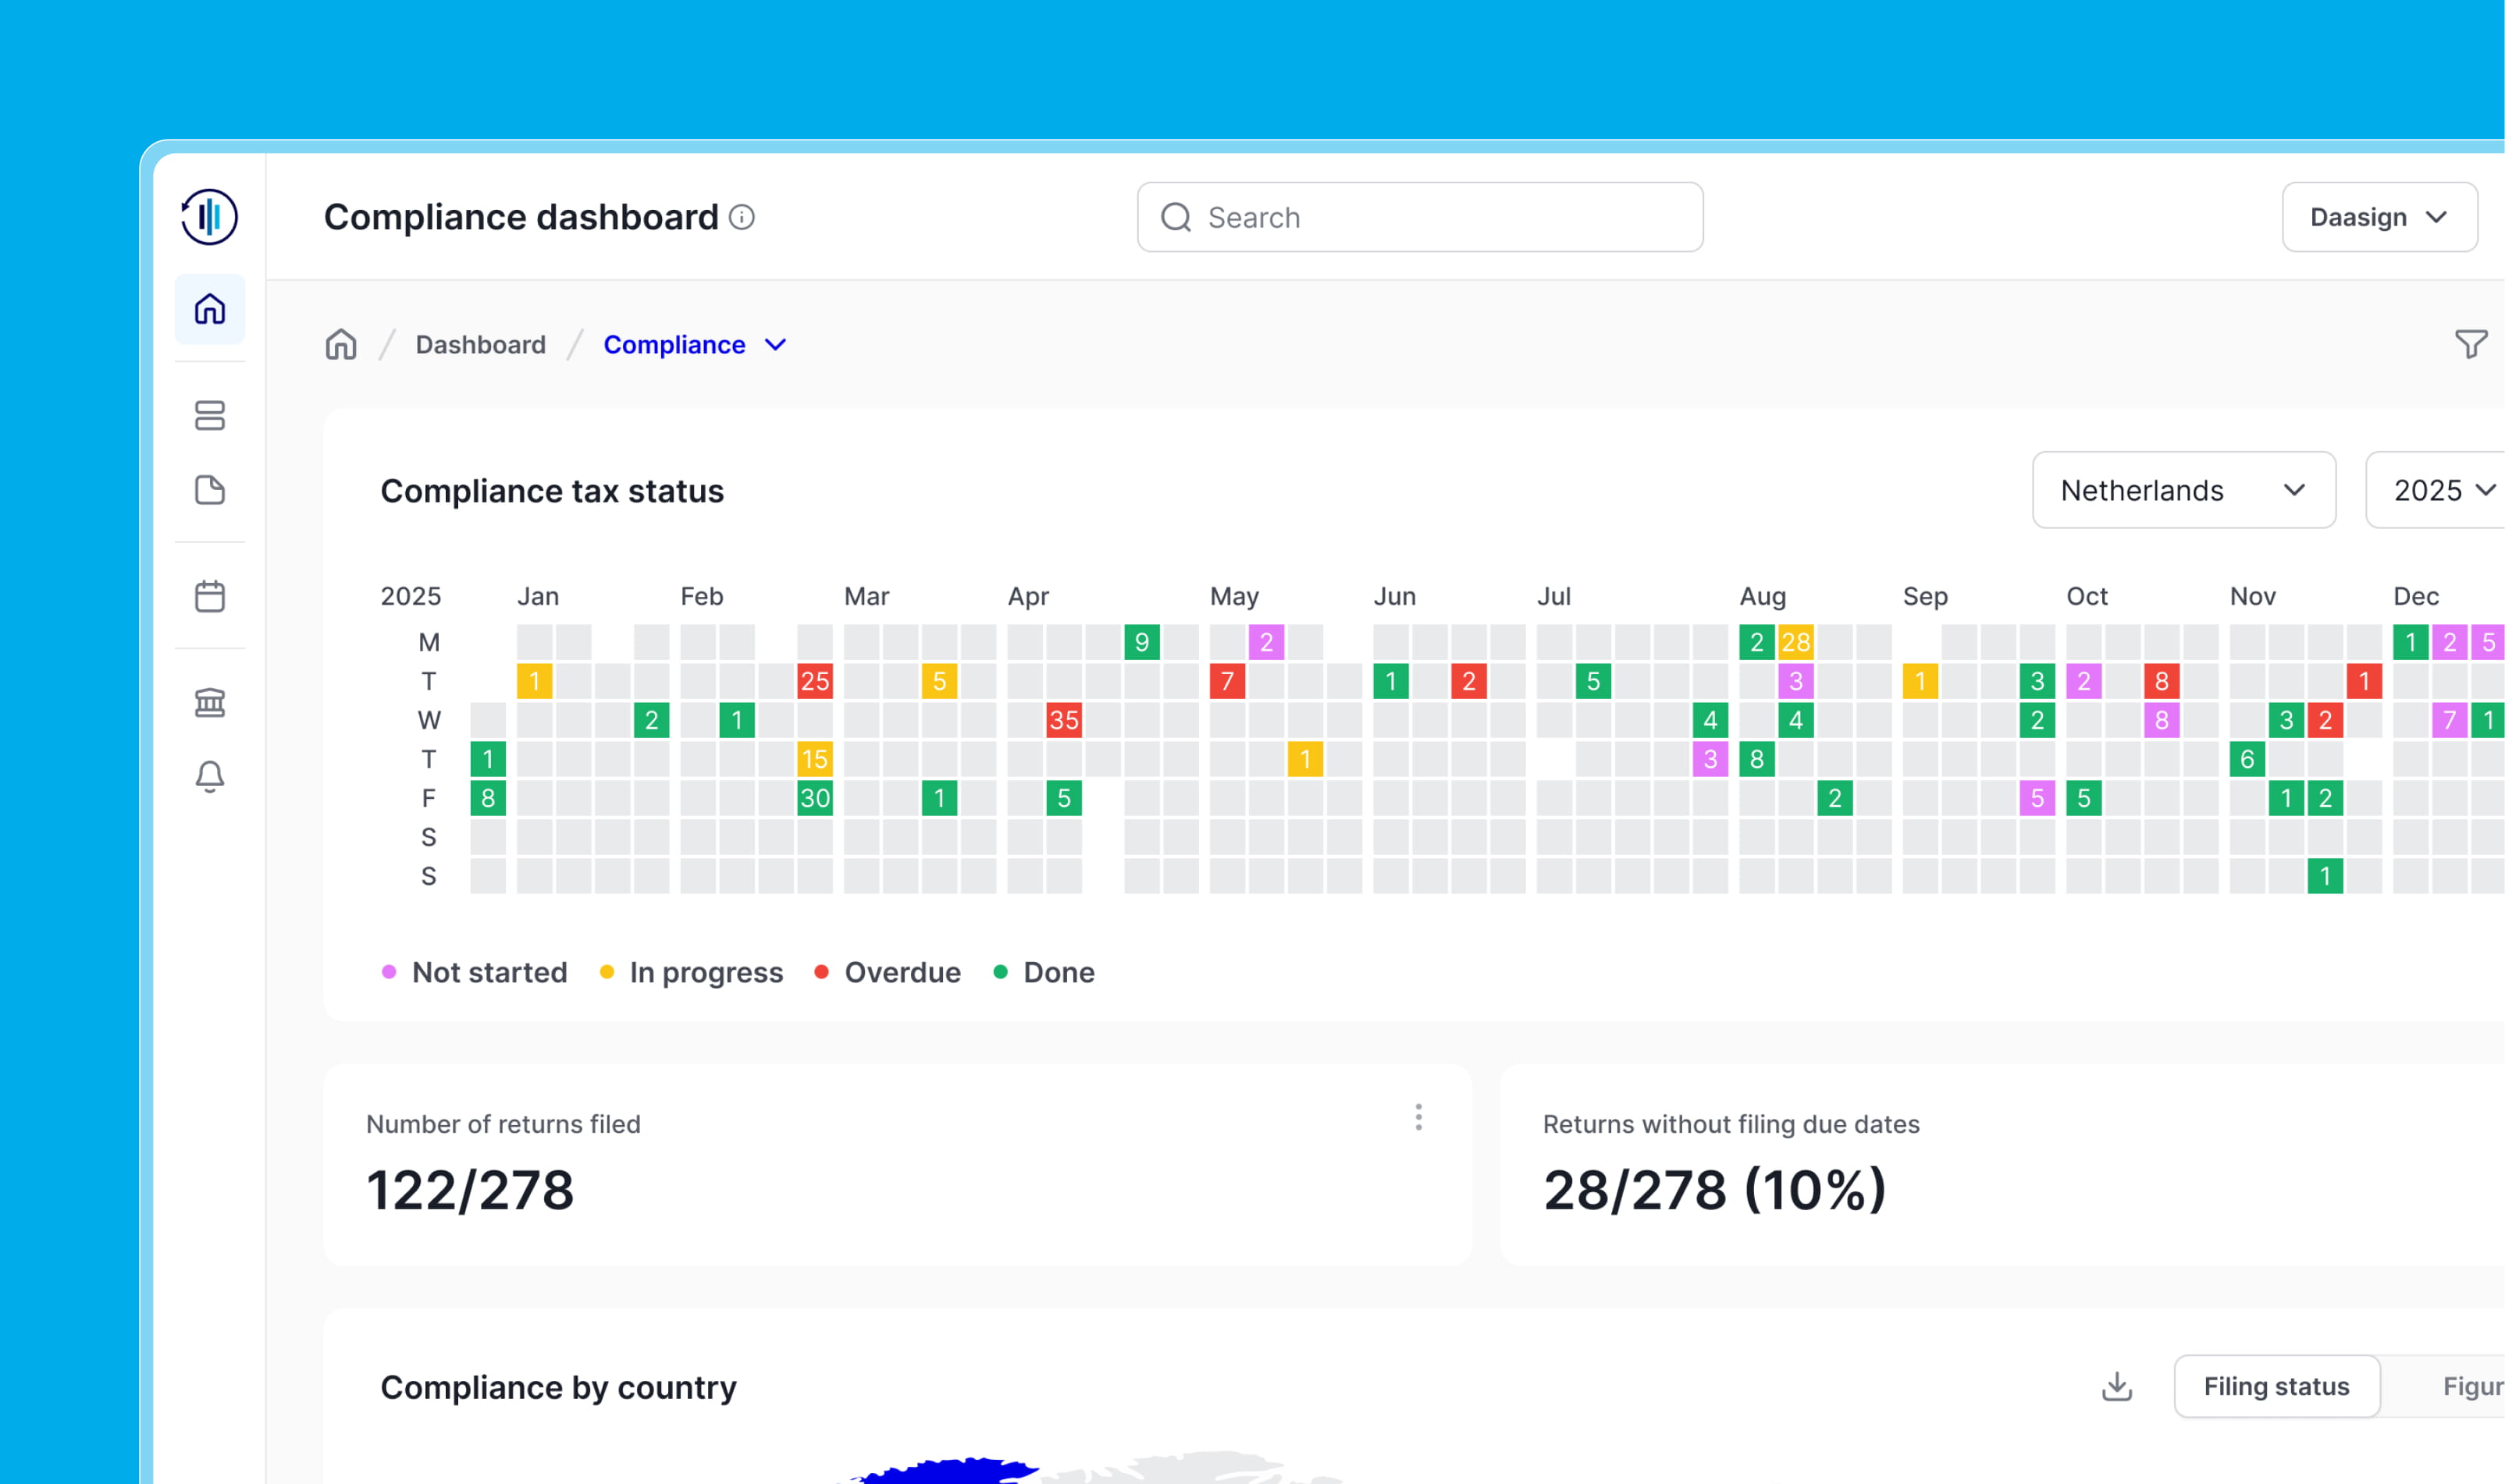Select the Filing status tab
Viewport: 2505px width, 1484px height.
click(x=2276, y=1386)
